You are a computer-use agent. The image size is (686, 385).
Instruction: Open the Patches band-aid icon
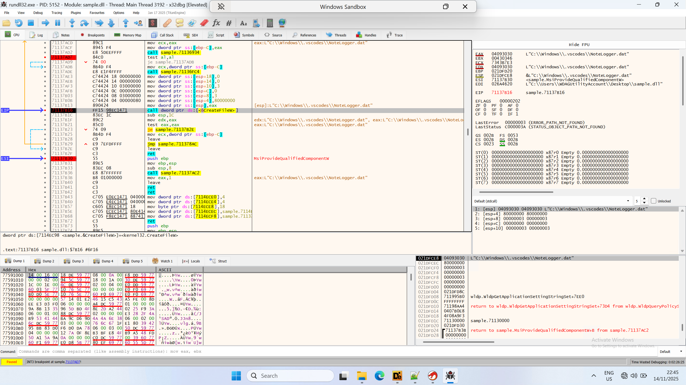click(x=167, y=23)
